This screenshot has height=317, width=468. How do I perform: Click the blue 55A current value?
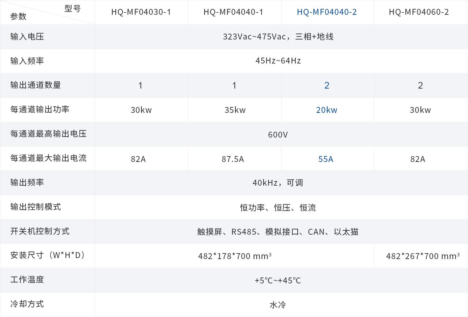(326, 159)
